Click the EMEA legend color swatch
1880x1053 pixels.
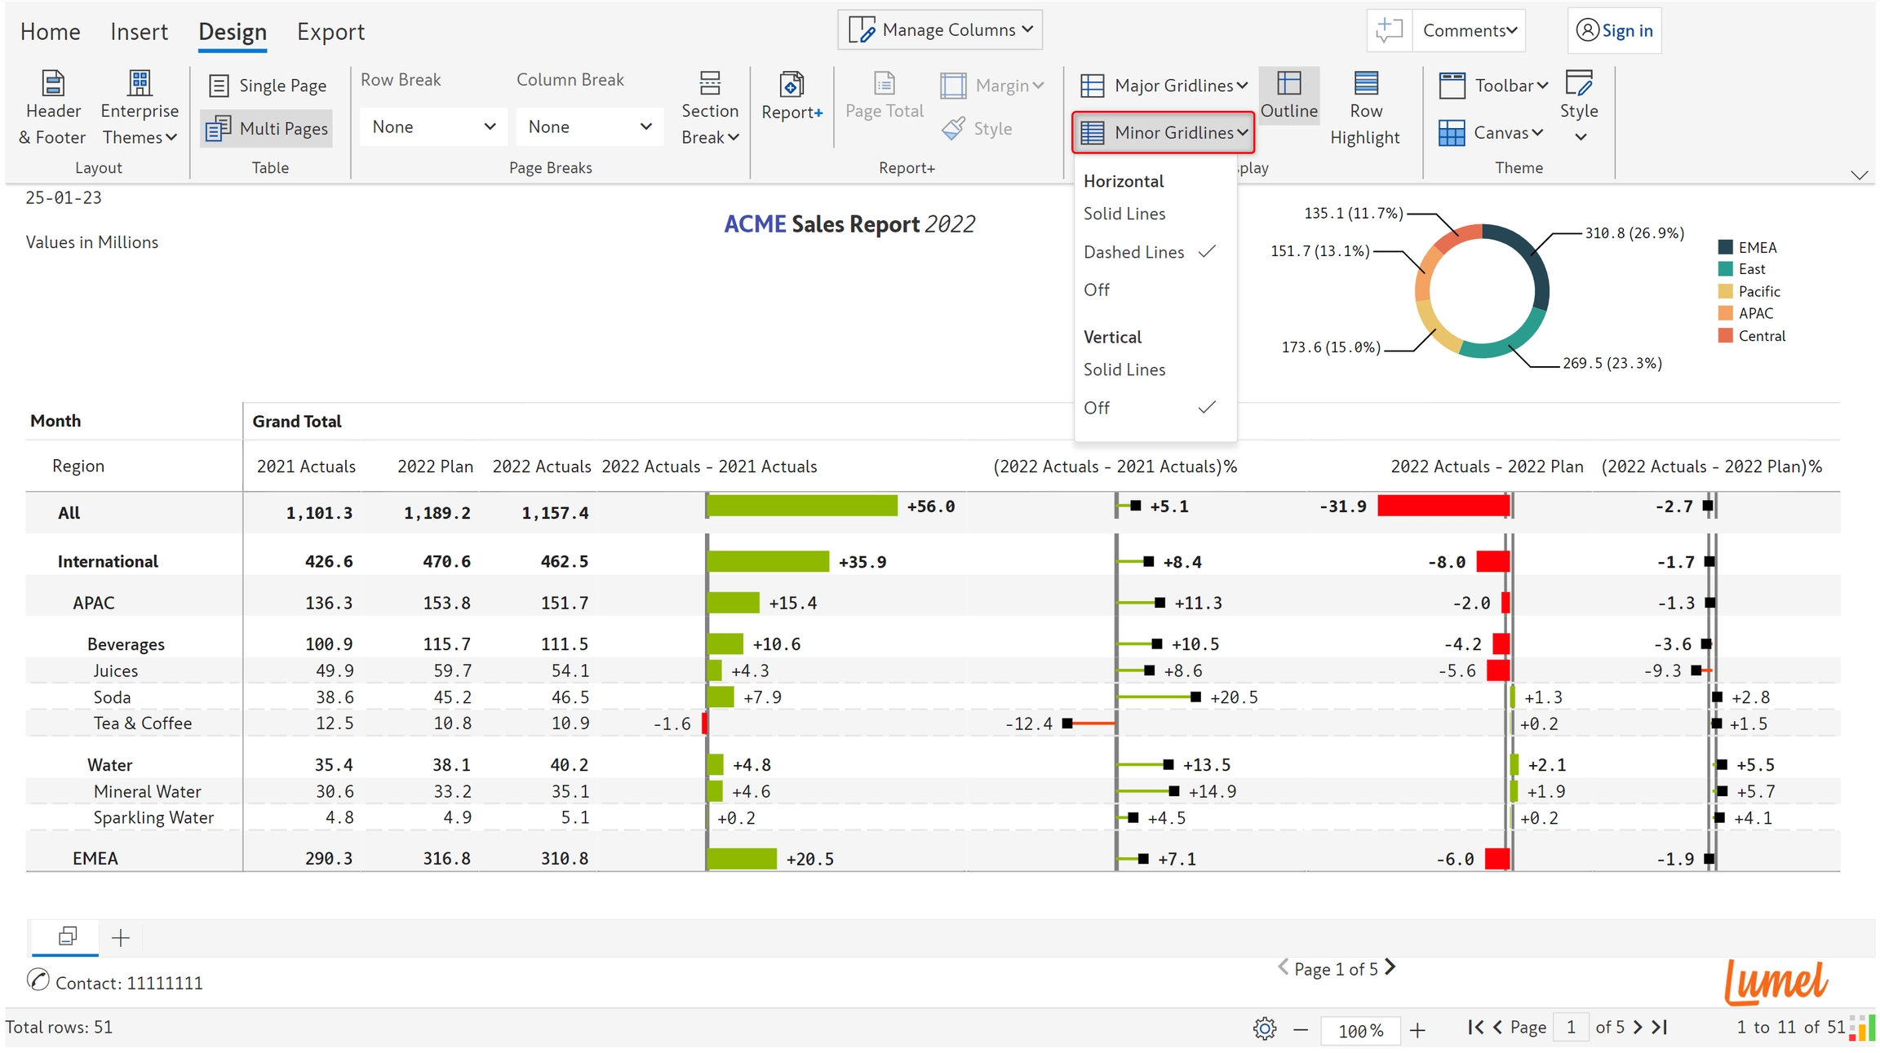click(x=1725, y=247)
